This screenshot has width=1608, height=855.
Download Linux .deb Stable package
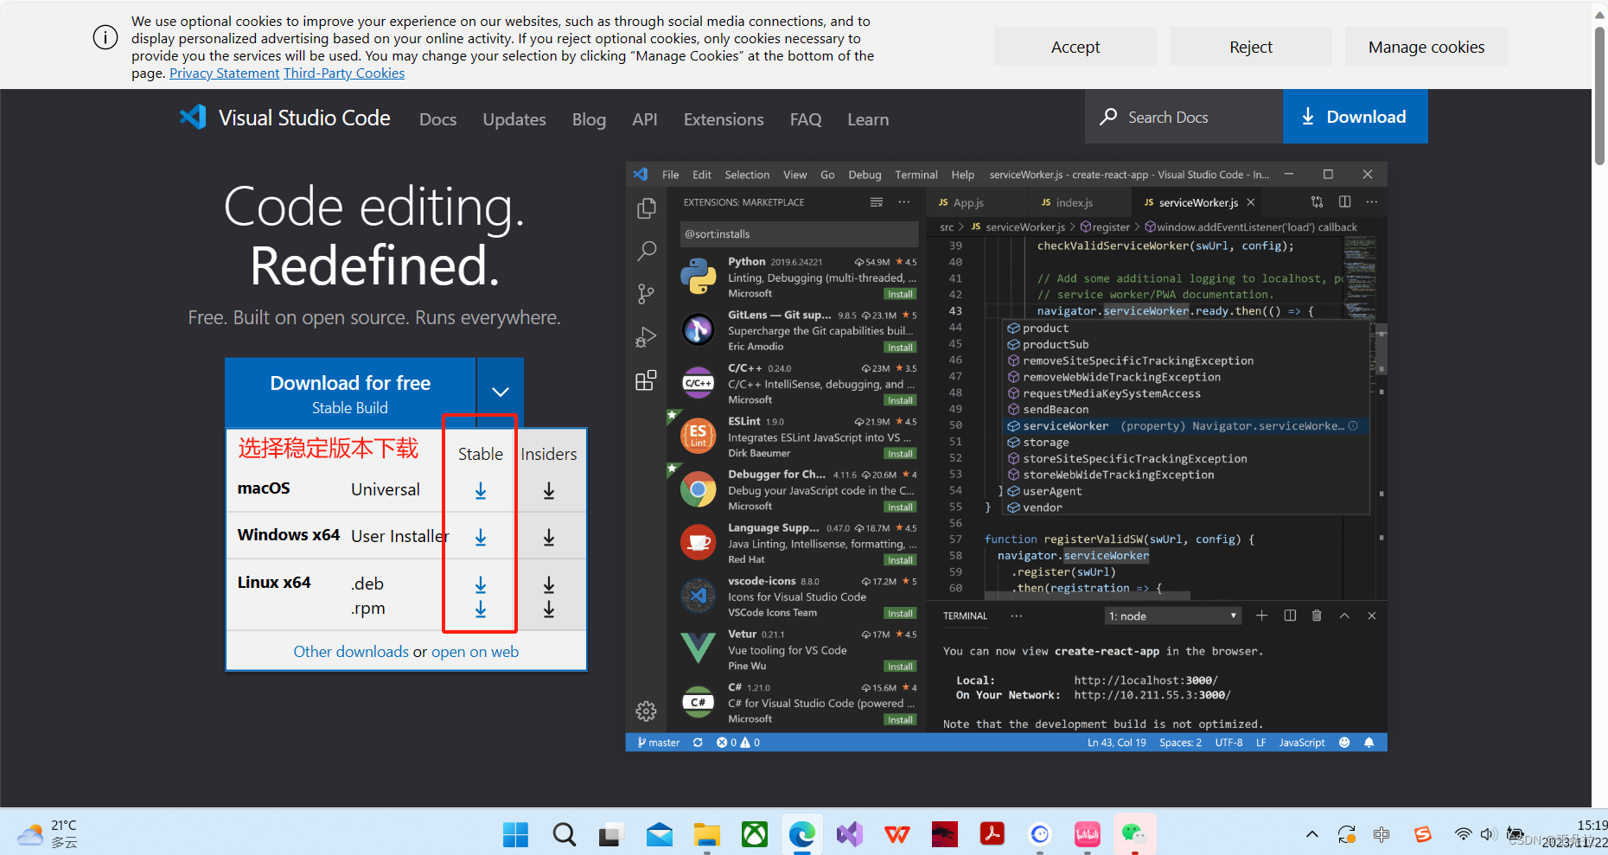(x=481, y=585)
